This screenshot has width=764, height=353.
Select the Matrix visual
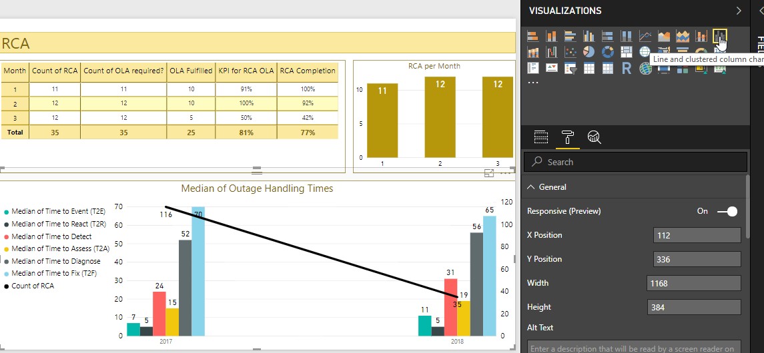(x=608, y=68)
